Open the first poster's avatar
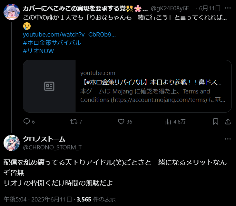 click(12, 12)
